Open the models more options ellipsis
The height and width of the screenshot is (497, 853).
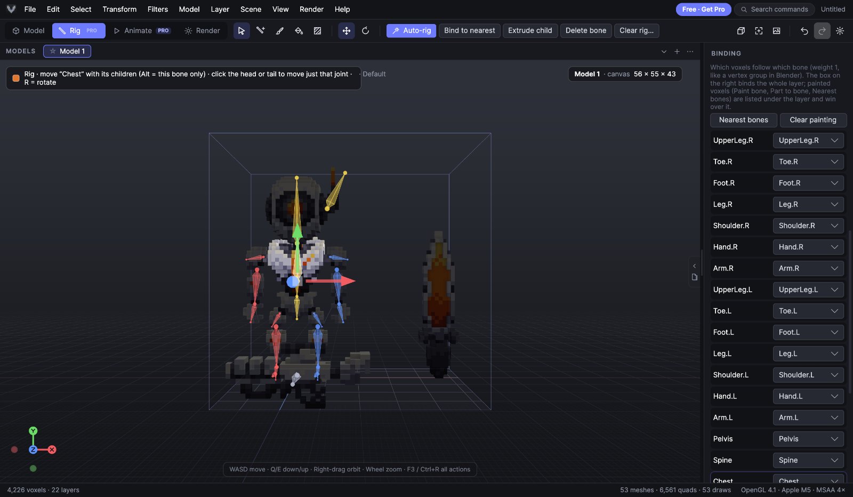point(690,51)
